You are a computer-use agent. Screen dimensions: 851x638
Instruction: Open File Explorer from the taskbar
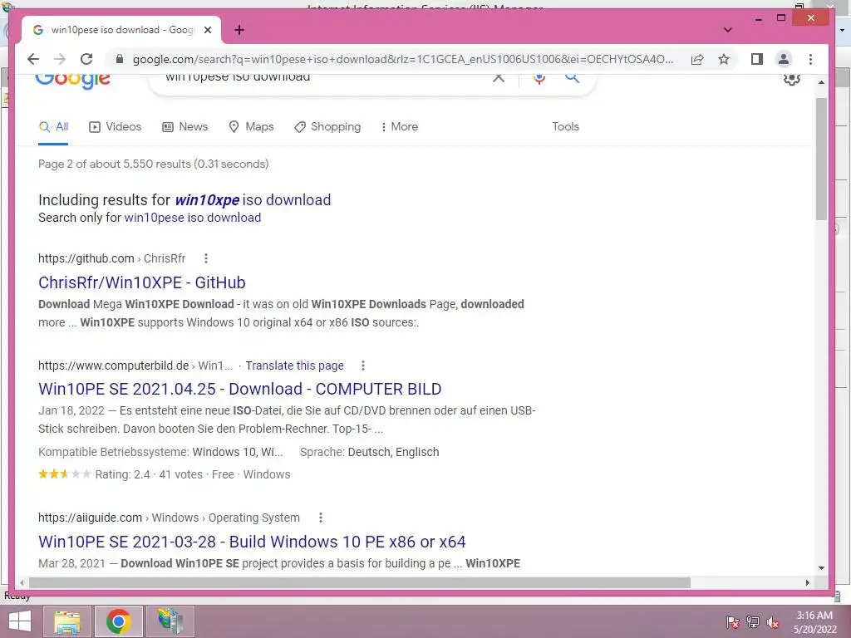67,621
